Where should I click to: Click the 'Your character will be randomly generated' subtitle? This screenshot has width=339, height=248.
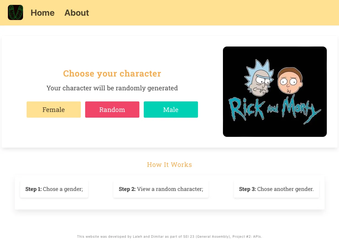click(x=112, y=88)
